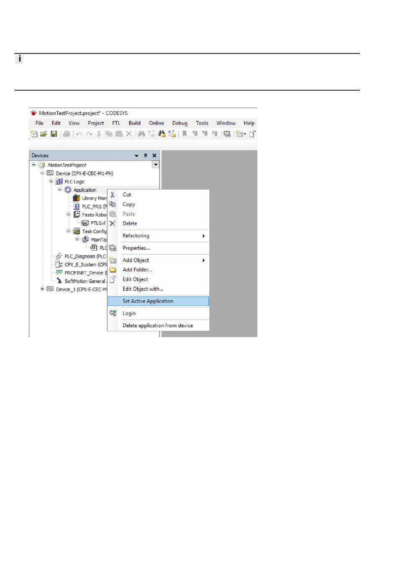This screenshot has height=574, width=397.
Task: Collapse the PLC Logic node
Action: (x=51, y=181)
